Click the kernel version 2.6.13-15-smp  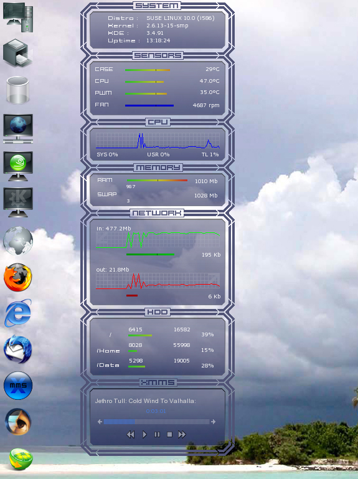click(167, 26)
